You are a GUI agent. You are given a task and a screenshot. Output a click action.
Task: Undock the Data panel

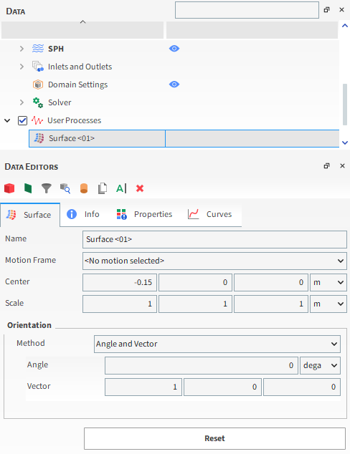point(326,10)
